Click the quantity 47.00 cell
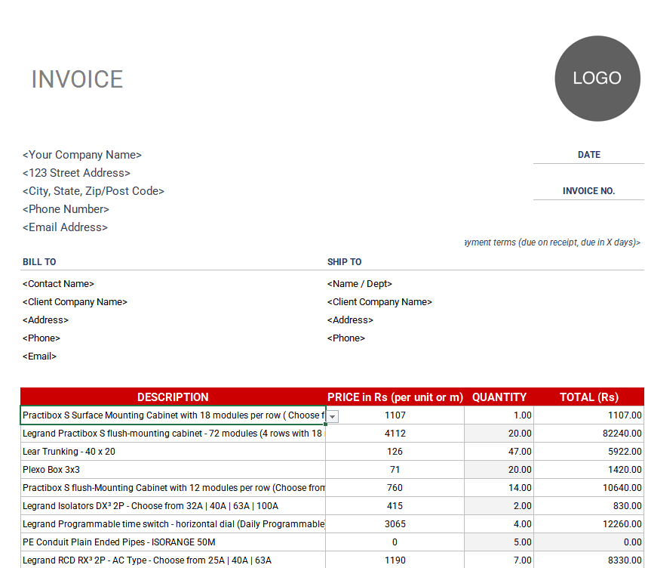The image size is (645, 568). pyautogui.click(x=499, y=452)
